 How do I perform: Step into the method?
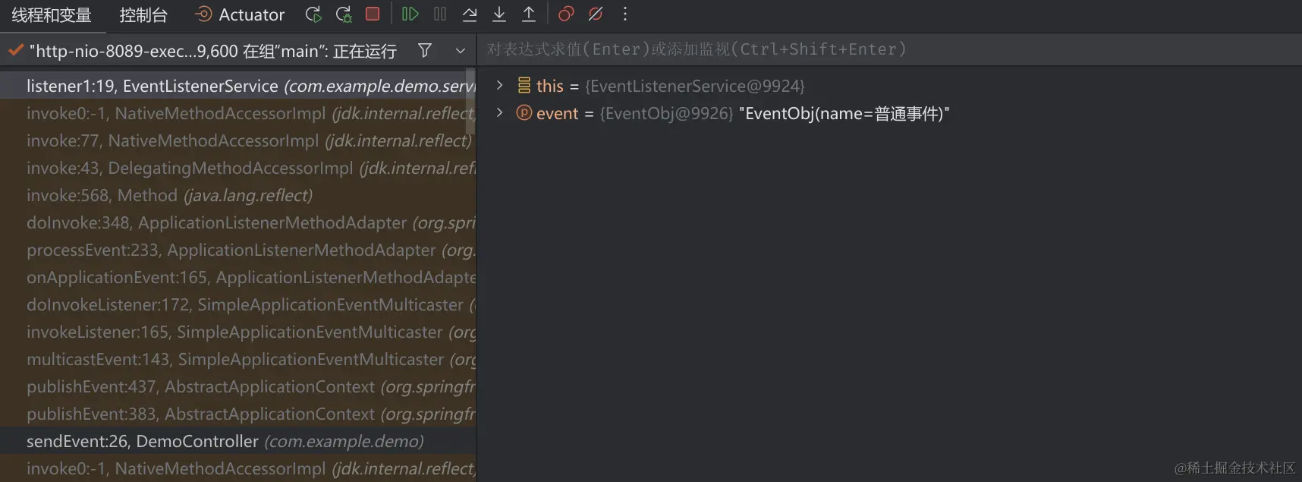point(499,14)
